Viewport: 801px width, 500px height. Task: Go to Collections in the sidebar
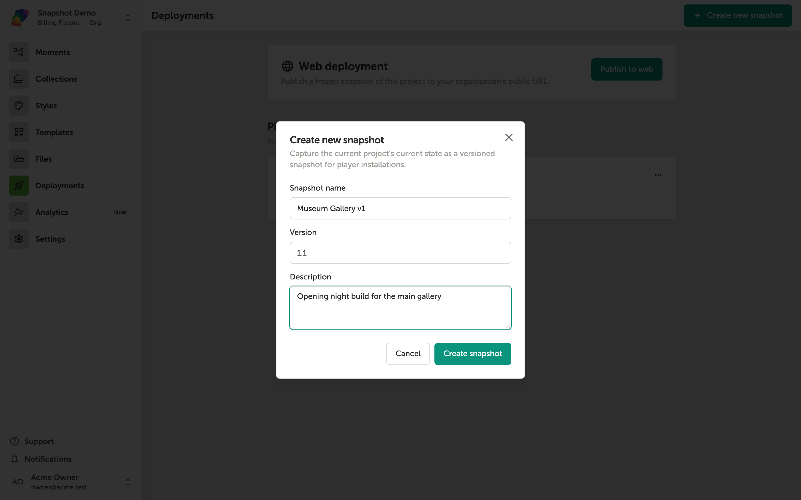pyautogui.click(x=71, y=79)
